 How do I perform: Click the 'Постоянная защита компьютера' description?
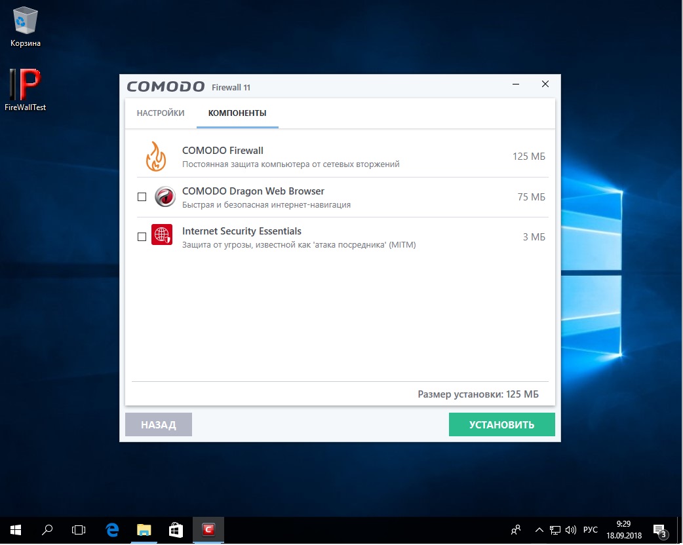(291, 164)
